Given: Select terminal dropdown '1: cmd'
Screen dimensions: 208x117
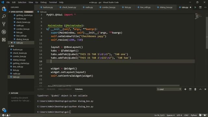Looking at the screenshot, I should coord(169,89).
